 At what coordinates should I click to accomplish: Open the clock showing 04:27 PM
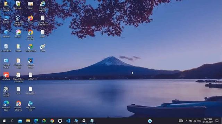click(208, 121)
